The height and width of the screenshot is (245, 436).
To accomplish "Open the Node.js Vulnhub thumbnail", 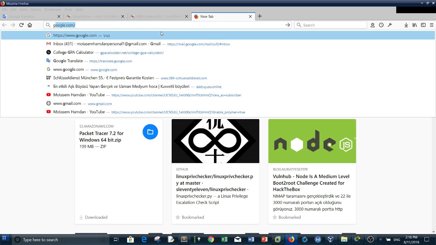I will click(x=312, y=141).
